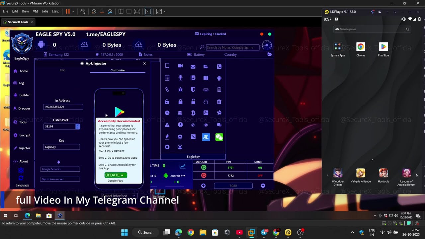Open the Dropper section in the sidebar
Image resolution: width=425 pixels, height=239 pixels.
click(22, 109)
